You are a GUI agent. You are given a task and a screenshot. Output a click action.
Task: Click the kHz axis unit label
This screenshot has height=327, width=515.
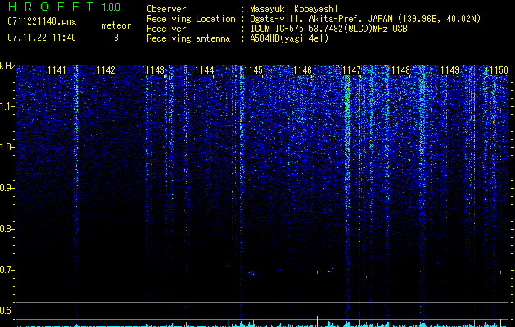[x=7, y=66]
